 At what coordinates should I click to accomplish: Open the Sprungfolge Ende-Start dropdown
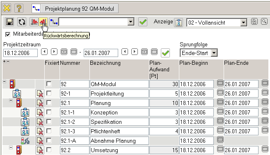[x=214, y=53]
